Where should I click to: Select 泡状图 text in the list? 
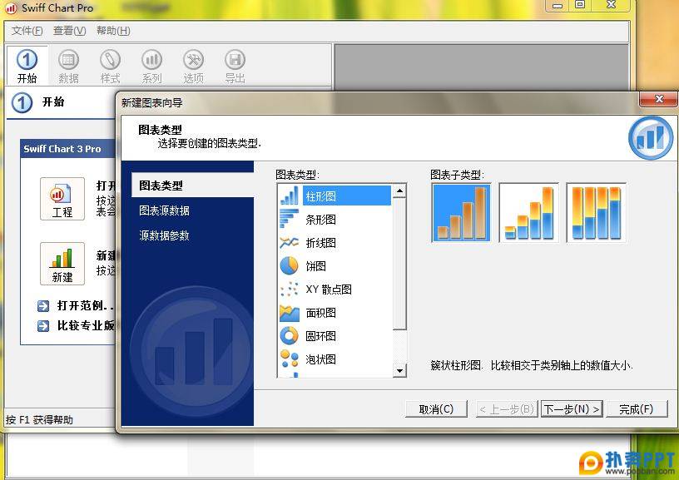(x=321, y=359)
